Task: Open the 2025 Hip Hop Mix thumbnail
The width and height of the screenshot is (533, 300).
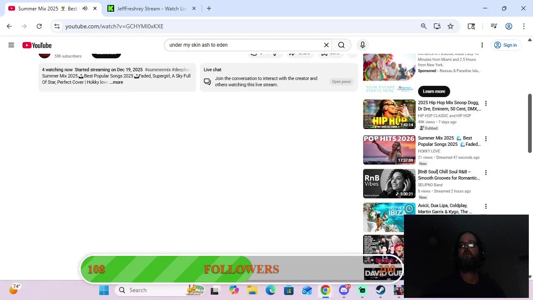Action: tap(389, 114)
